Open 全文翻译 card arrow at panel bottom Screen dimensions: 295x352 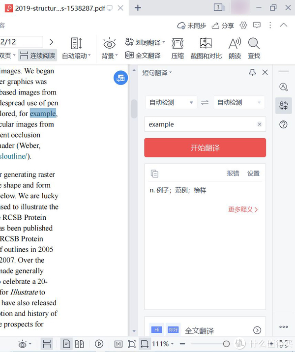coord(257,330)
